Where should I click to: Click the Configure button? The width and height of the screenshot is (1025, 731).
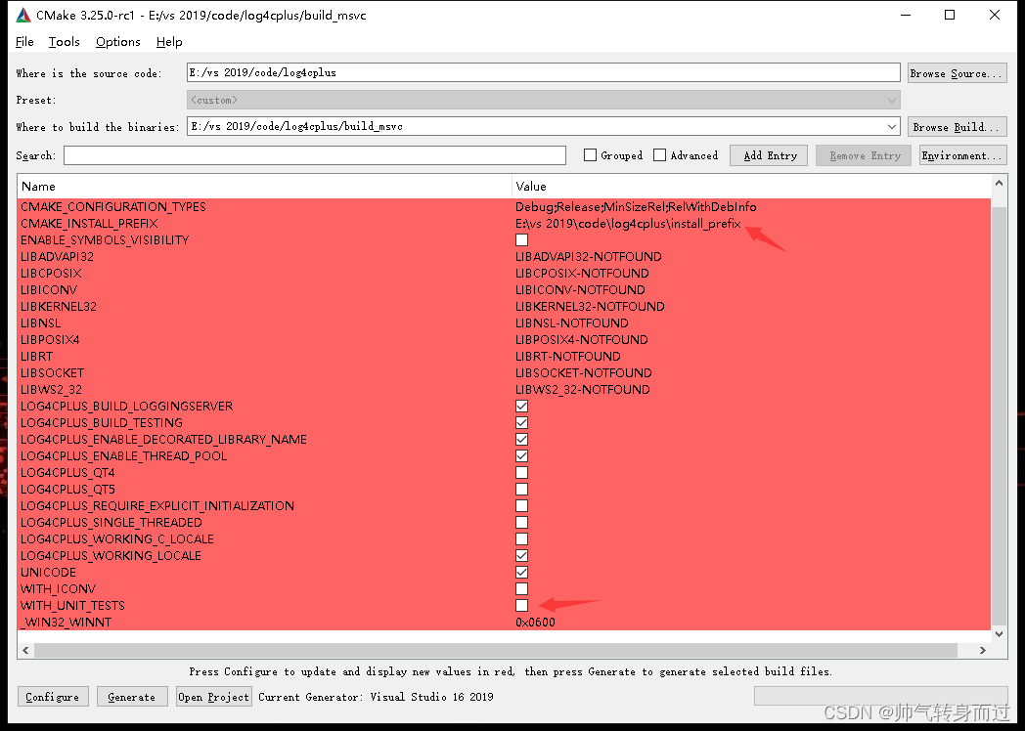[52, 697]
